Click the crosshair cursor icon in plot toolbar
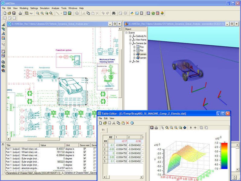This screenshot has width=241, height=181. tap(195, 128)
